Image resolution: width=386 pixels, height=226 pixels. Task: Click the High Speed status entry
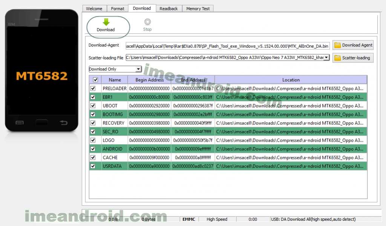[x=217, y=219]
